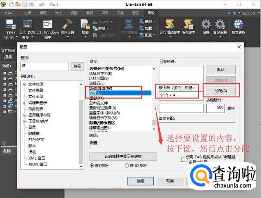Open the 录制 dropdown arrow
Viewport: 261px width, 198px height.
[154, 22]
